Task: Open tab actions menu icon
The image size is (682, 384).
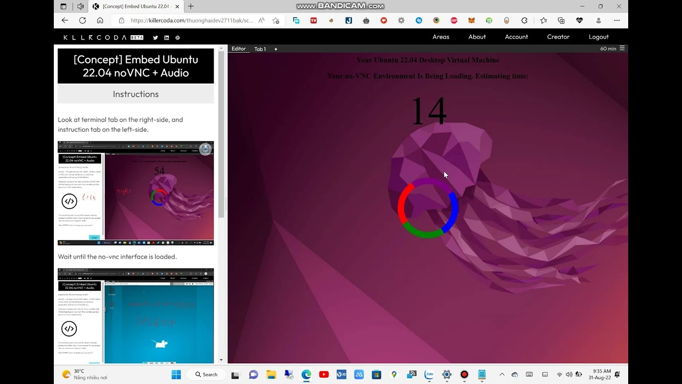Action: click(x=63, y=6)
